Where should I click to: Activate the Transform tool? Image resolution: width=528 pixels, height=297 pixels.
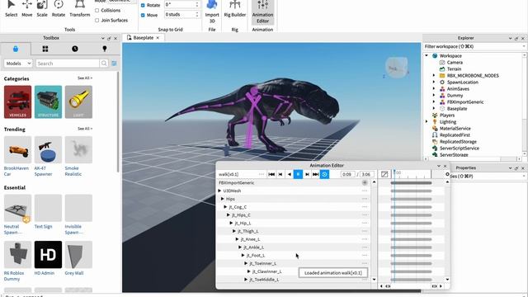(x=80, y=8)
